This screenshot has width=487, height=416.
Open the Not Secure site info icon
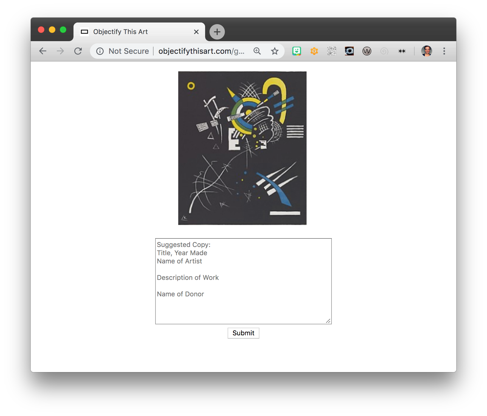pyautogui.click(x=100, y=51)
